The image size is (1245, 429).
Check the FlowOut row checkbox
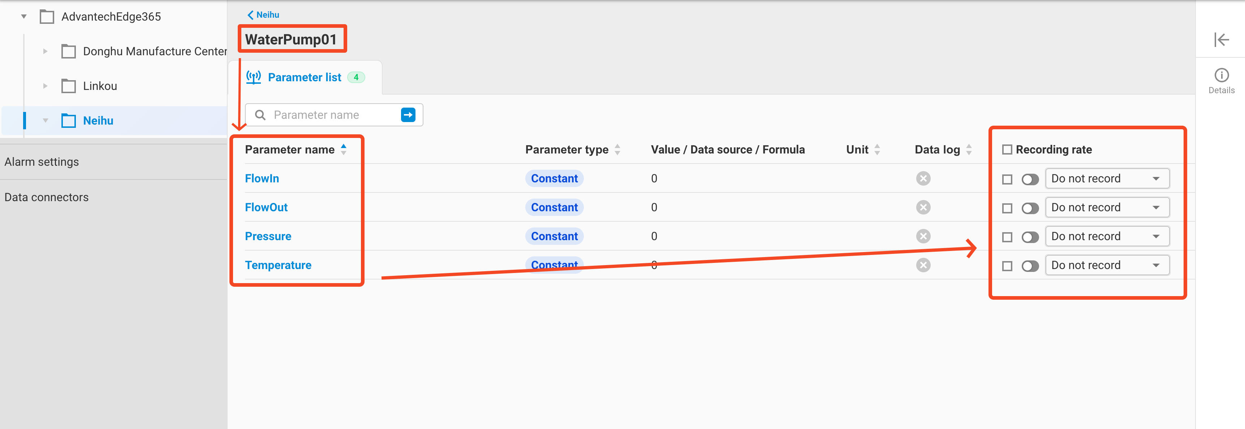[x=1007, y=208]
